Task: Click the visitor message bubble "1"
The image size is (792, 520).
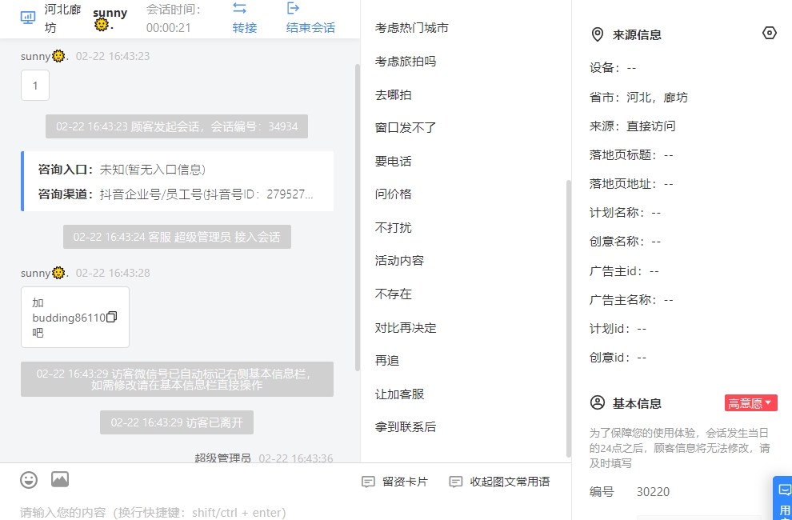Action: tap(35, 86)
